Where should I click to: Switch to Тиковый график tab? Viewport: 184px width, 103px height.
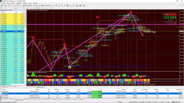(x=13, y=86)
